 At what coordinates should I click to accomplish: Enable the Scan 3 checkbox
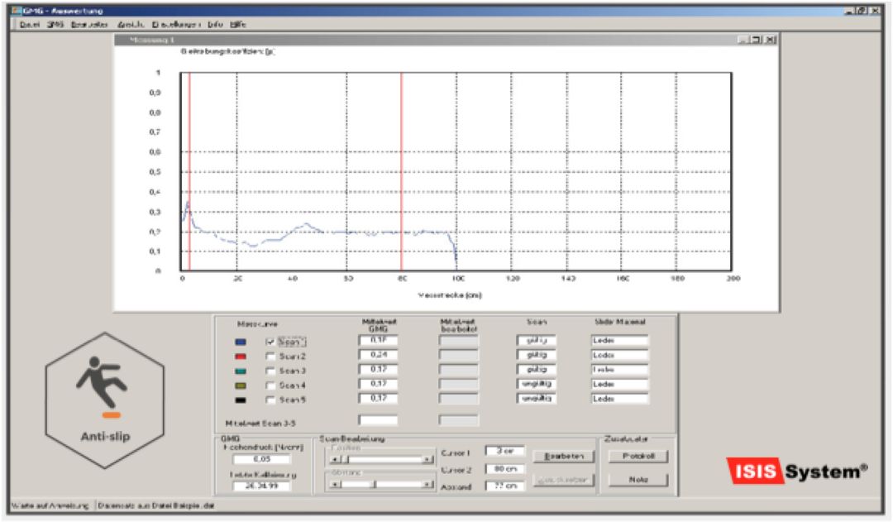coord(270,371)
